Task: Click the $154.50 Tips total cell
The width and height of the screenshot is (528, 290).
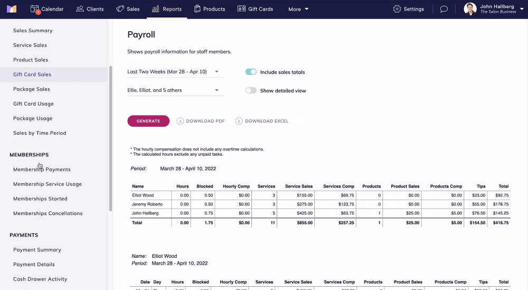Action: [477, 223]
